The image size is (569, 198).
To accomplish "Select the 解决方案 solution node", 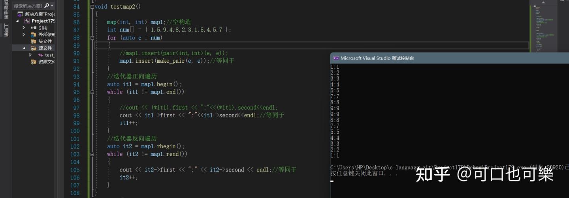I will pyautogui.click(x=40, y=14).
